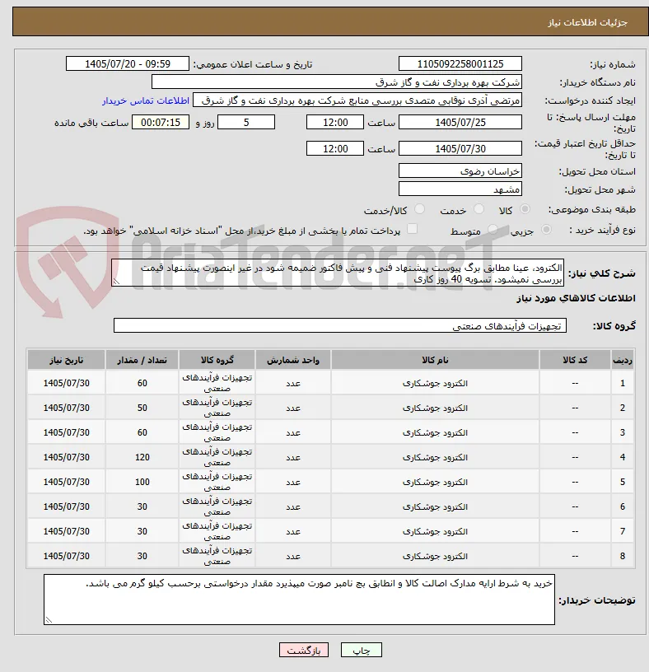Click the ایجاد کننده درخواست field
The height and width of the screenshot is (672, 649).
(x=357, y=100)
